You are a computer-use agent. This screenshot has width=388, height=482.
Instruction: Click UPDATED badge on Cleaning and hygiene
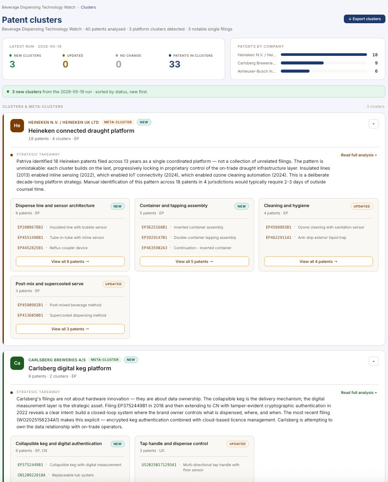[361, 206]
